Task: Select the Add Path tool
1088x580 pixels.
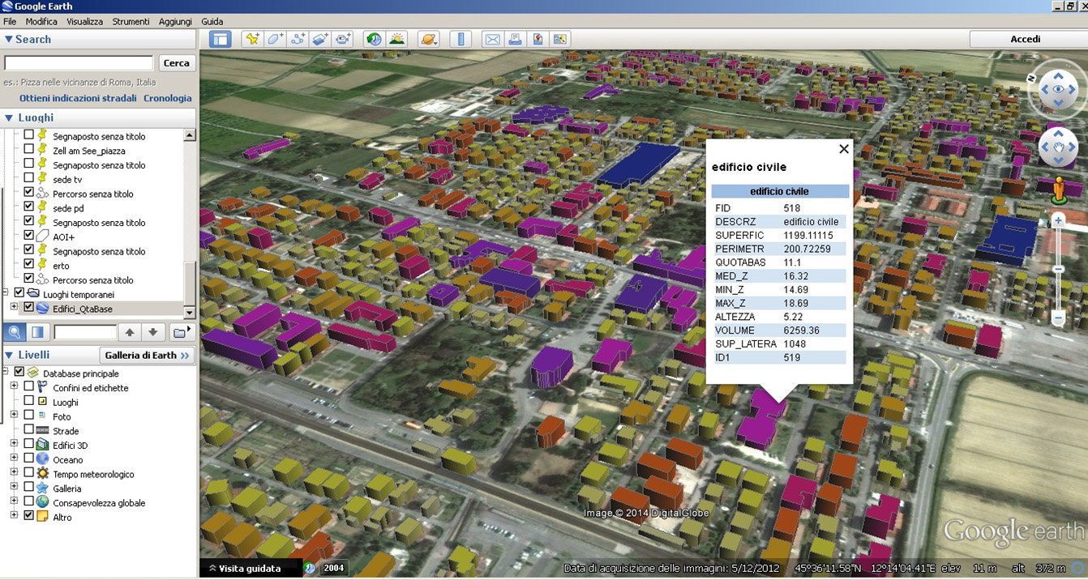Action: (298, 39)
